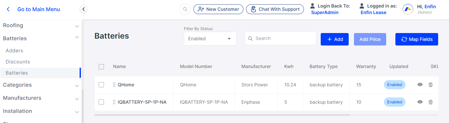Image resolution: width=449 pixels, height=123 pixels.
Task: Open the Adders submenu item
Action: 14,51
